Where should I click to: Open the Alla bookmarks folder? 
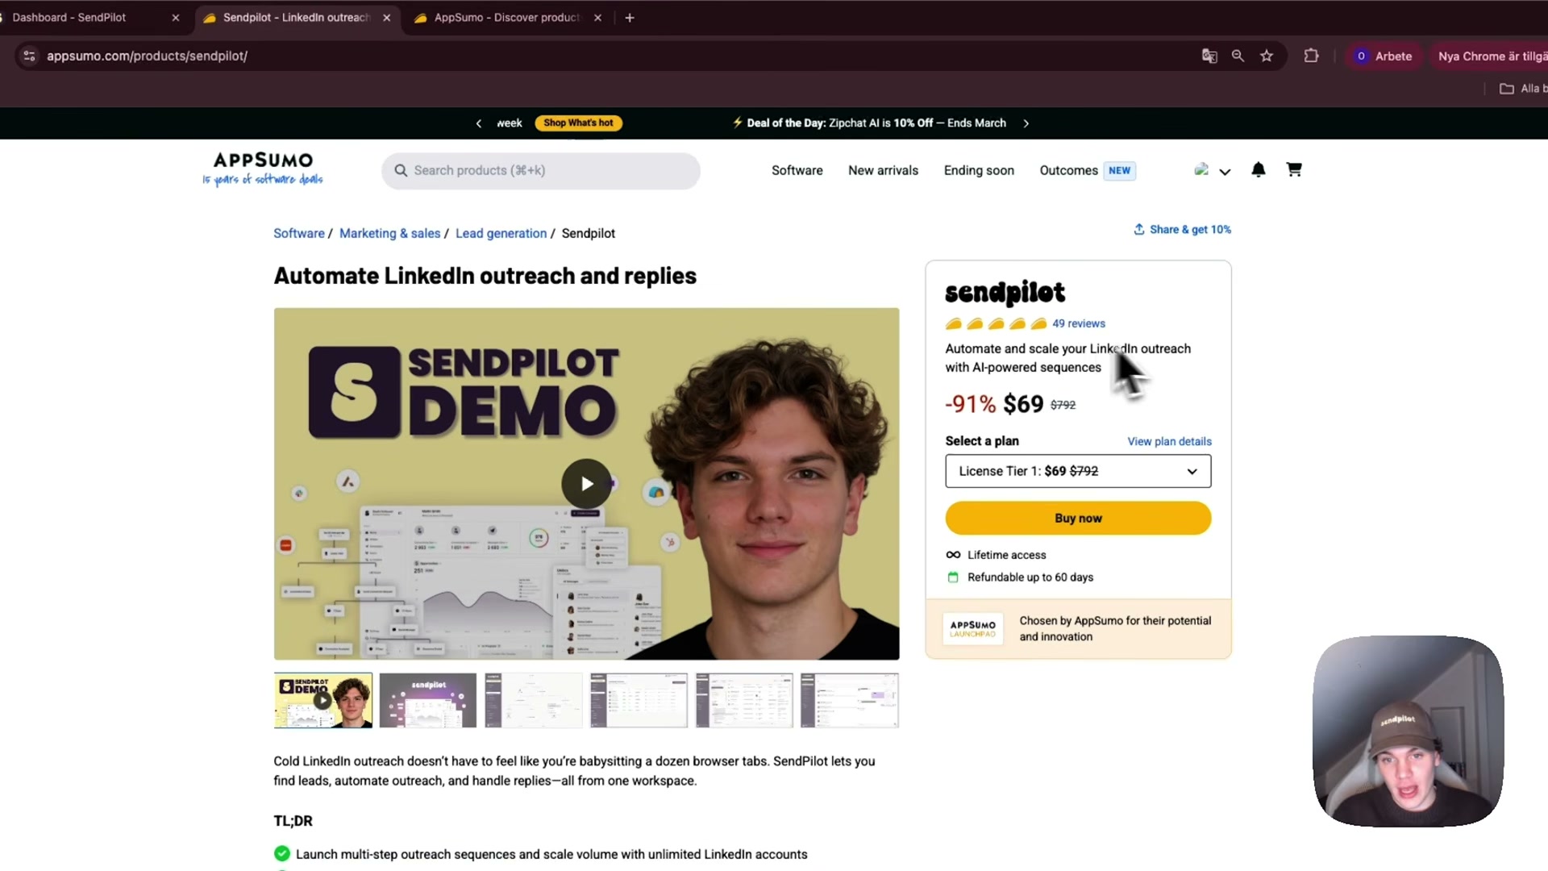click(x=1522, y=89)
